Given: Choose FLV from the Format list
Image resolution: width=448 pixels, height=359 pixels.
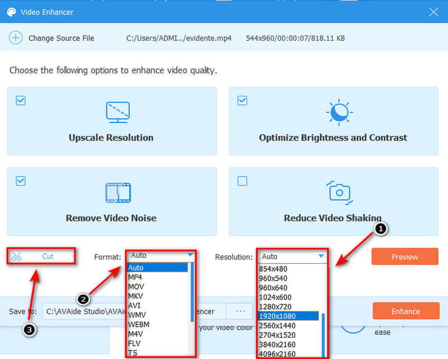Looking at the screenshot, I should [x=157, y=343].
